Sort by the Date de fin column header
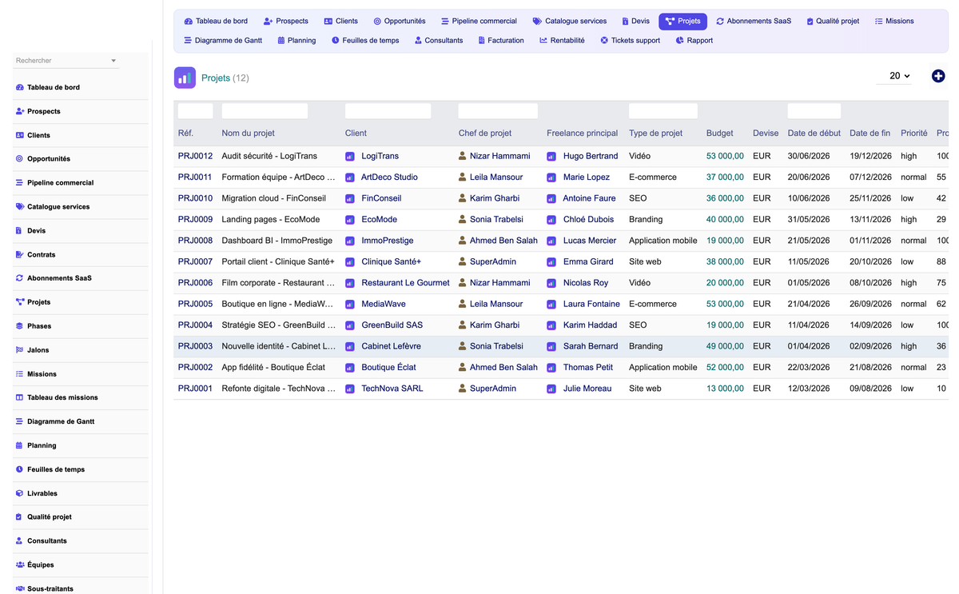 tap(869, 133)
